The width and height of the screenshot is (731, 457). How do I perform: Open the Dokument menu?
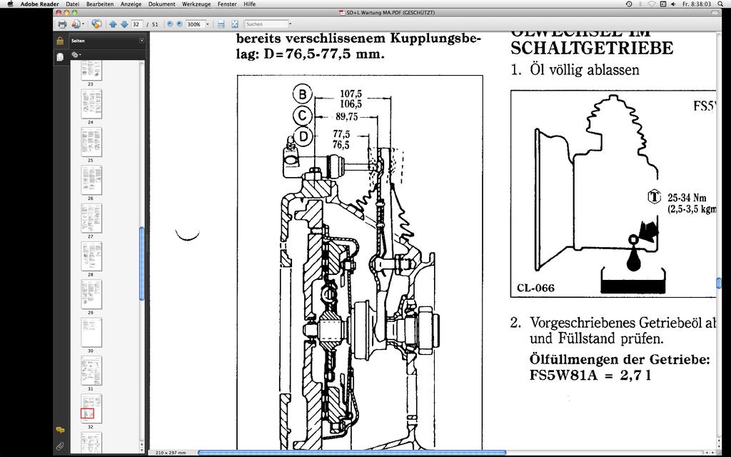pos(162,4)
